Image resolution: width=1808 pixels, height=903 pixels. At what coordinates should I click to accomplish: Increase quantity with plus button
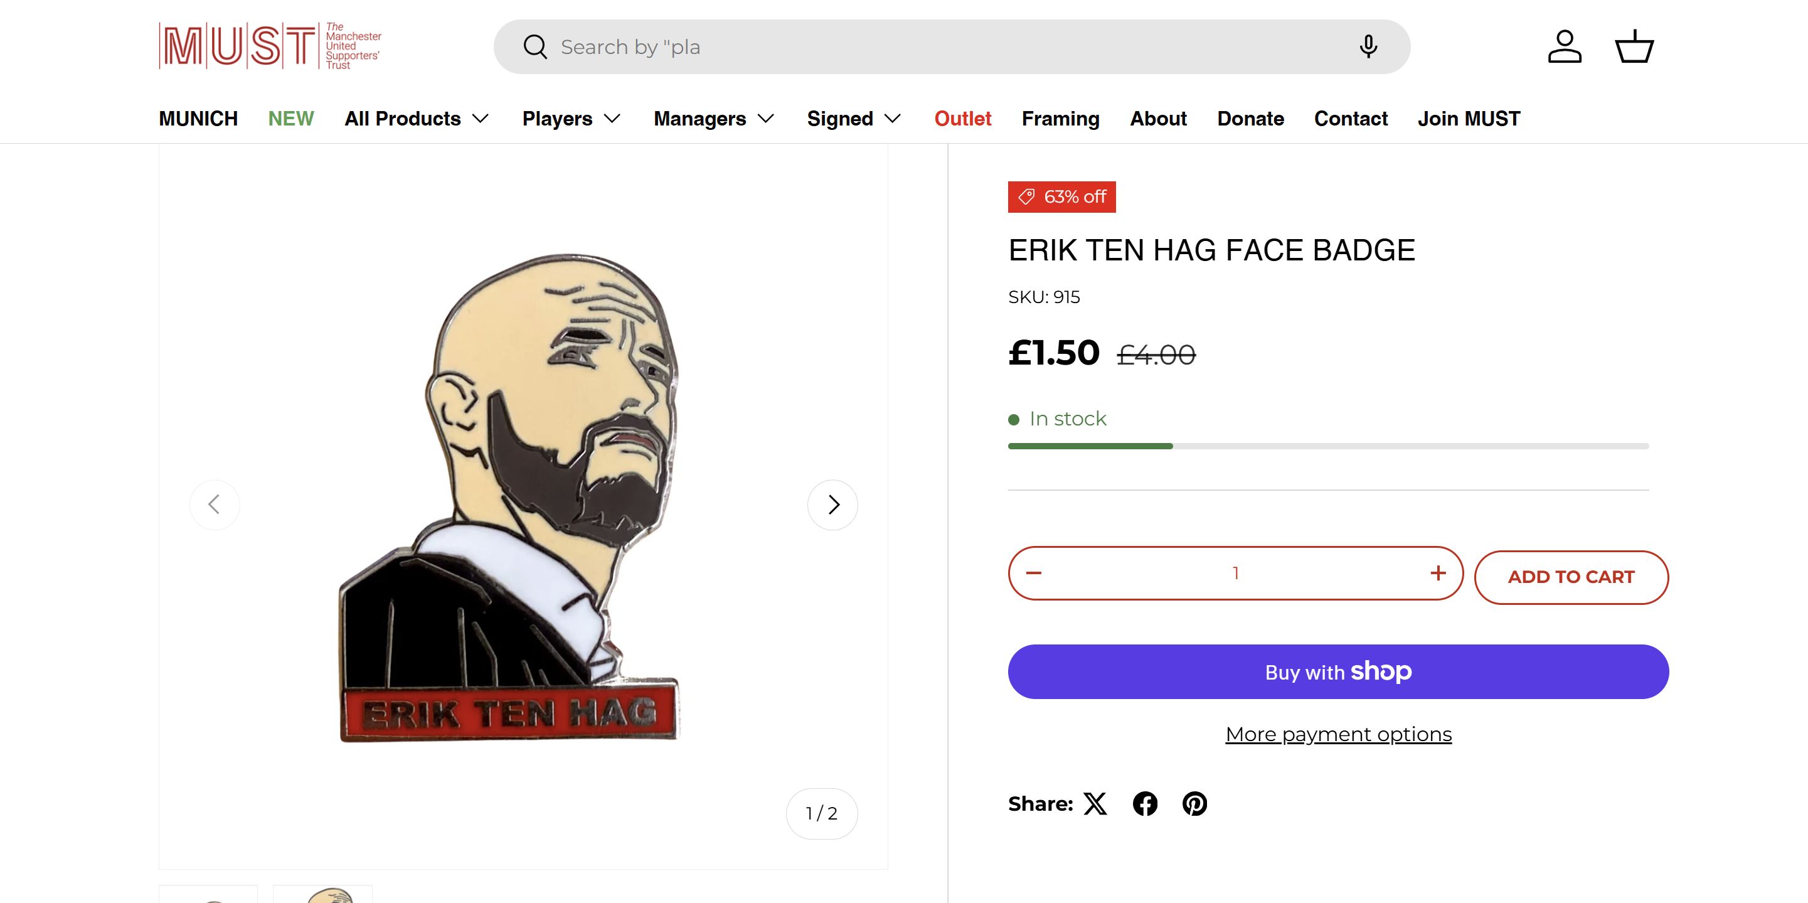pos(1438,573)
